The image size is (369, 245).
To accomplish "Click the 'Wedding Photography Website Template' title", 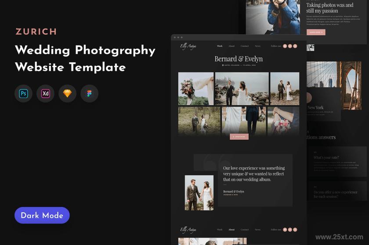I will 85,58.
